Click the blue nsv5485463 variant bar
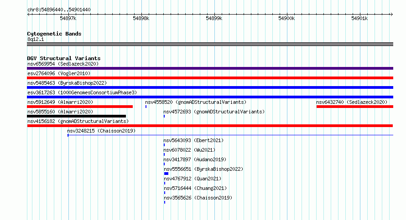The image size is (406, 220). tap(210, 87)
